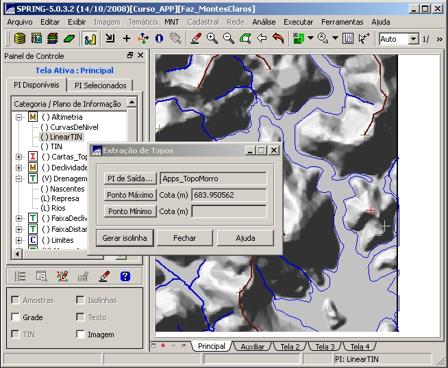448x368 pixels.
Task: Collapse the Altimetria category tree node
Action: click(19, 117)
